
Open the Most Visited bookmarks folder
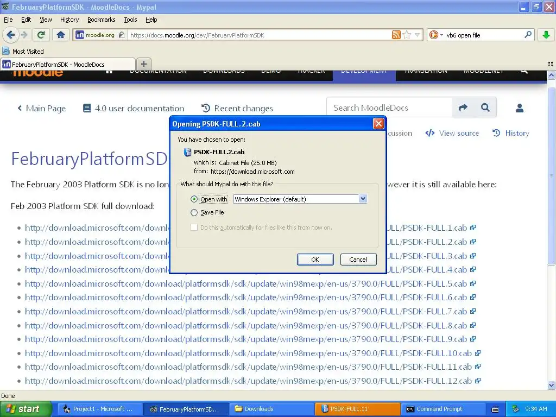23,52
